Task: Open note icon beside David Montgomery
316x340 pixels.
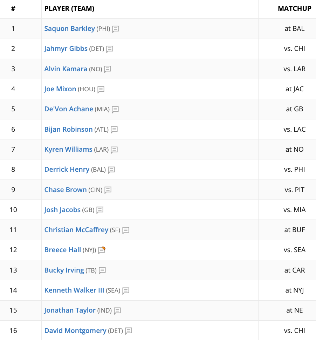Action: pos(129,331)
